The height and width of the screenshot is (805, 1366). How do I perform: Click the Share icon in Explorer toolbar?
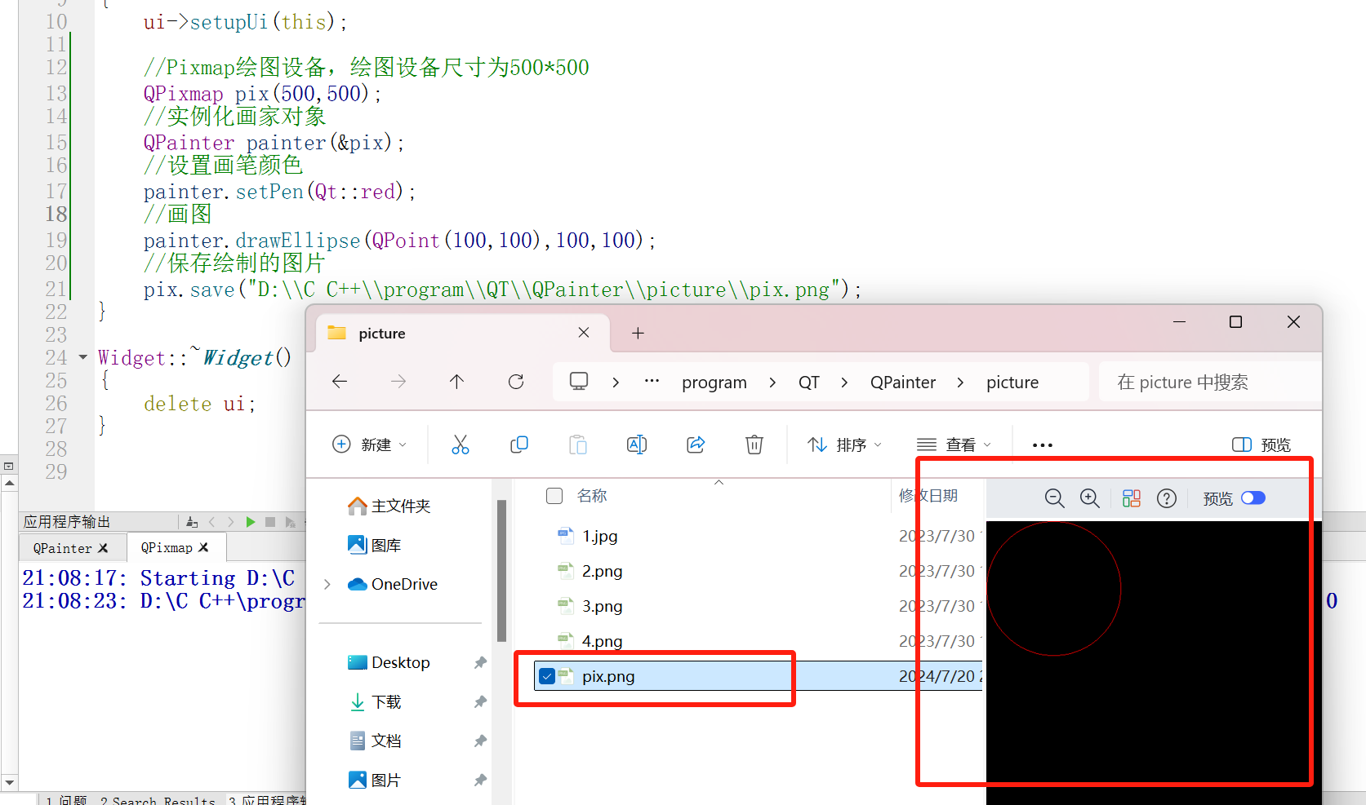coord(696,445)
